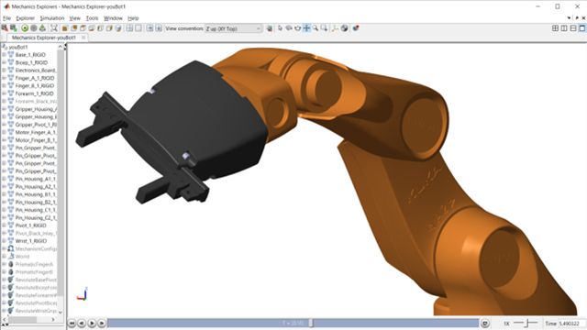Toggle the gray circle visibility icon
This screenshot has height=330, width=587.
[x=34, y=28]
